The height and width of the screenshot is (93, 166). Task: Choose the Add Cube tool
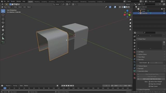coord(3,42)
